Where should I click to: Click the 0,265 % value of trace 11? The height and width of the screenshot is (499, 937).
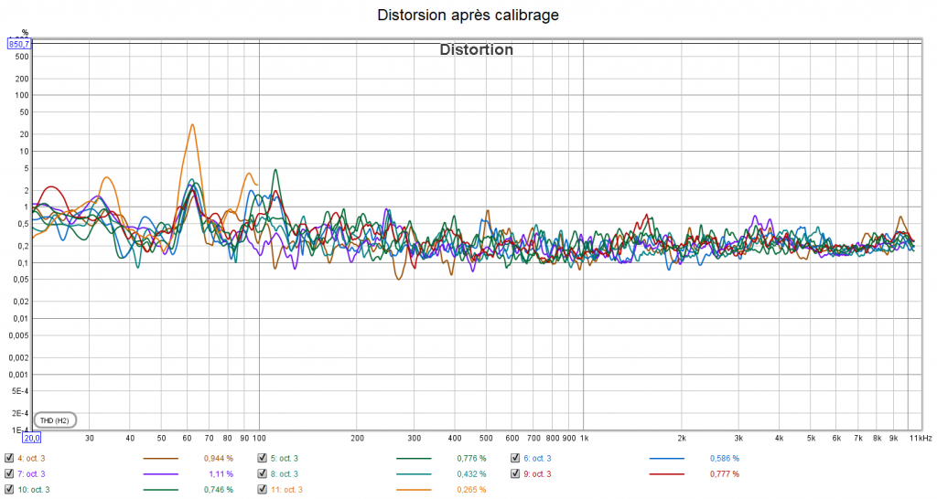pos(471,490)
